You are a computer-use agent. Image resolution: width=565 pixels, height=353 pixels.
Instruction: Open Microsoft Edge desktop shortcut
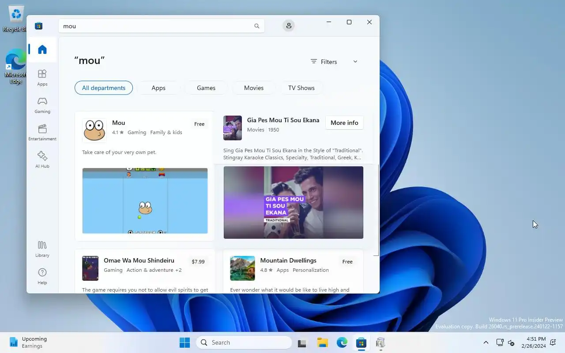(16, 66)
